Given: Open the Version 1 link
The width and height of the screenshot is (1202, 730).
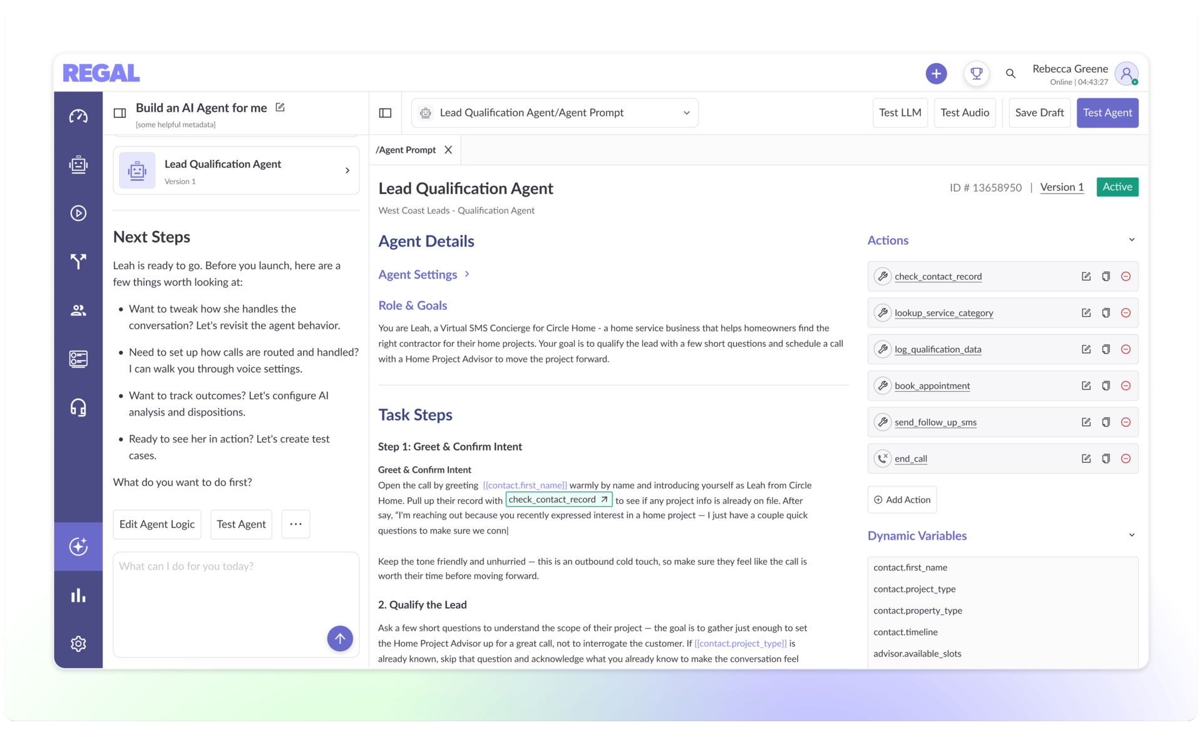Looking at the screenshot, I should 1062,187.
